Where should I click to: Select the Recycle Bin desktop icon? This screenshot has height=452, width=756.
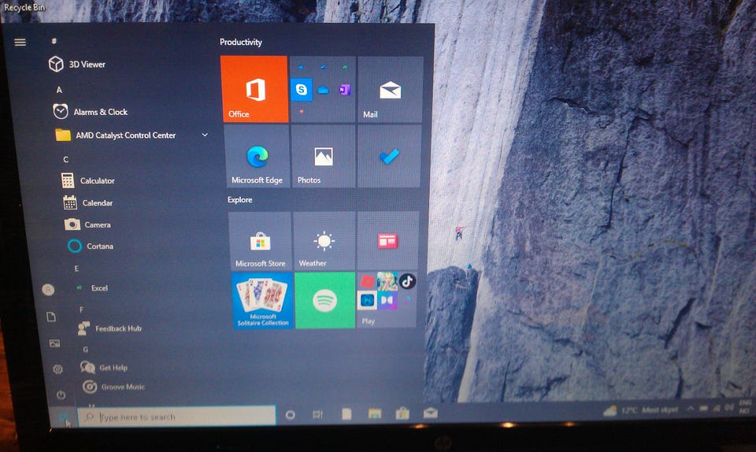tap(24, 7)
